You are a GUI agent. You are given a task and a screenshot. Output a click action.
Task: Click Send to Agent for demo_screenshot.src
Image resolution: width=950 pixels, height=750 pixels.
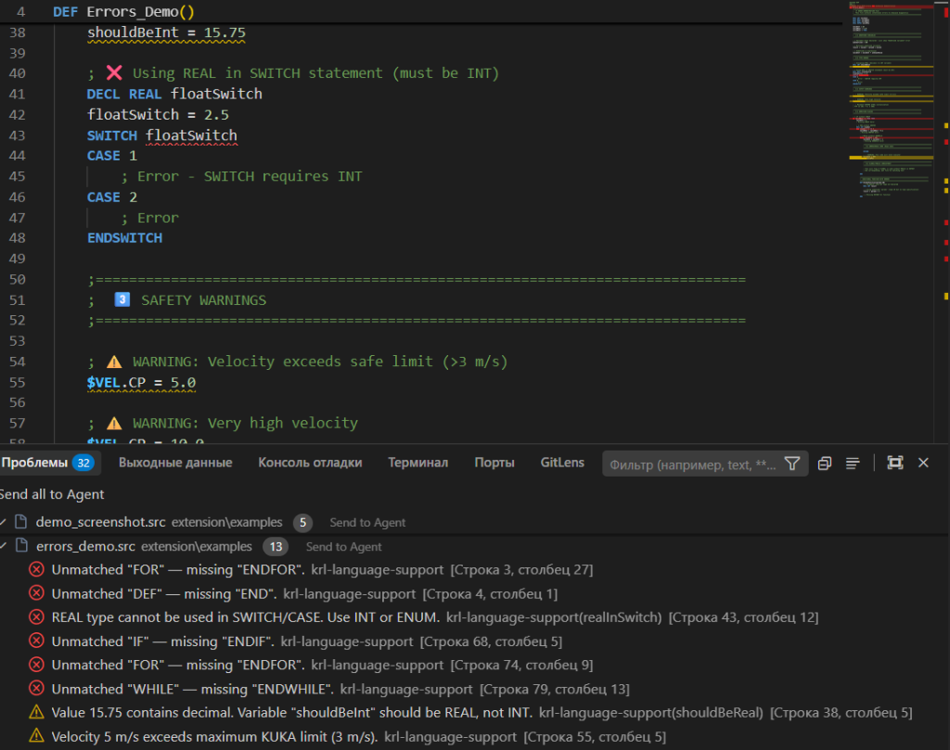[x=367, y=522]
